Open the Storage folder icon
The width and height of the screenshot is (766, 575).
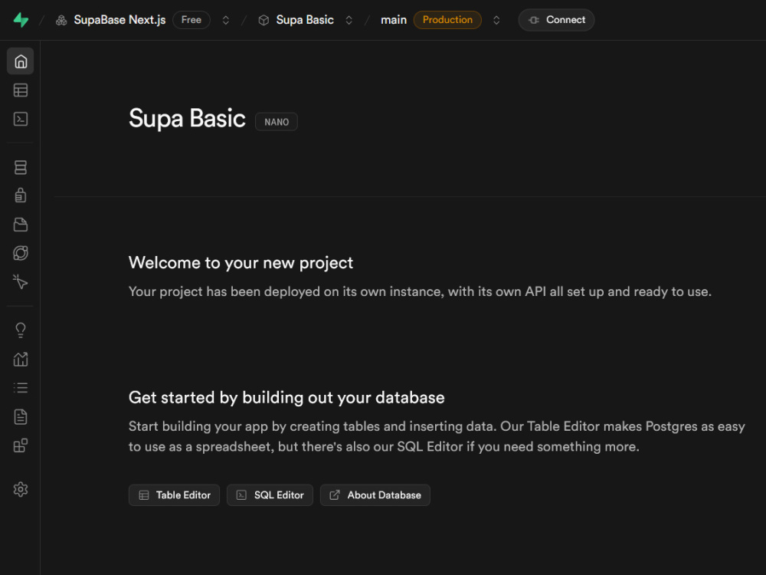[21, 225]
